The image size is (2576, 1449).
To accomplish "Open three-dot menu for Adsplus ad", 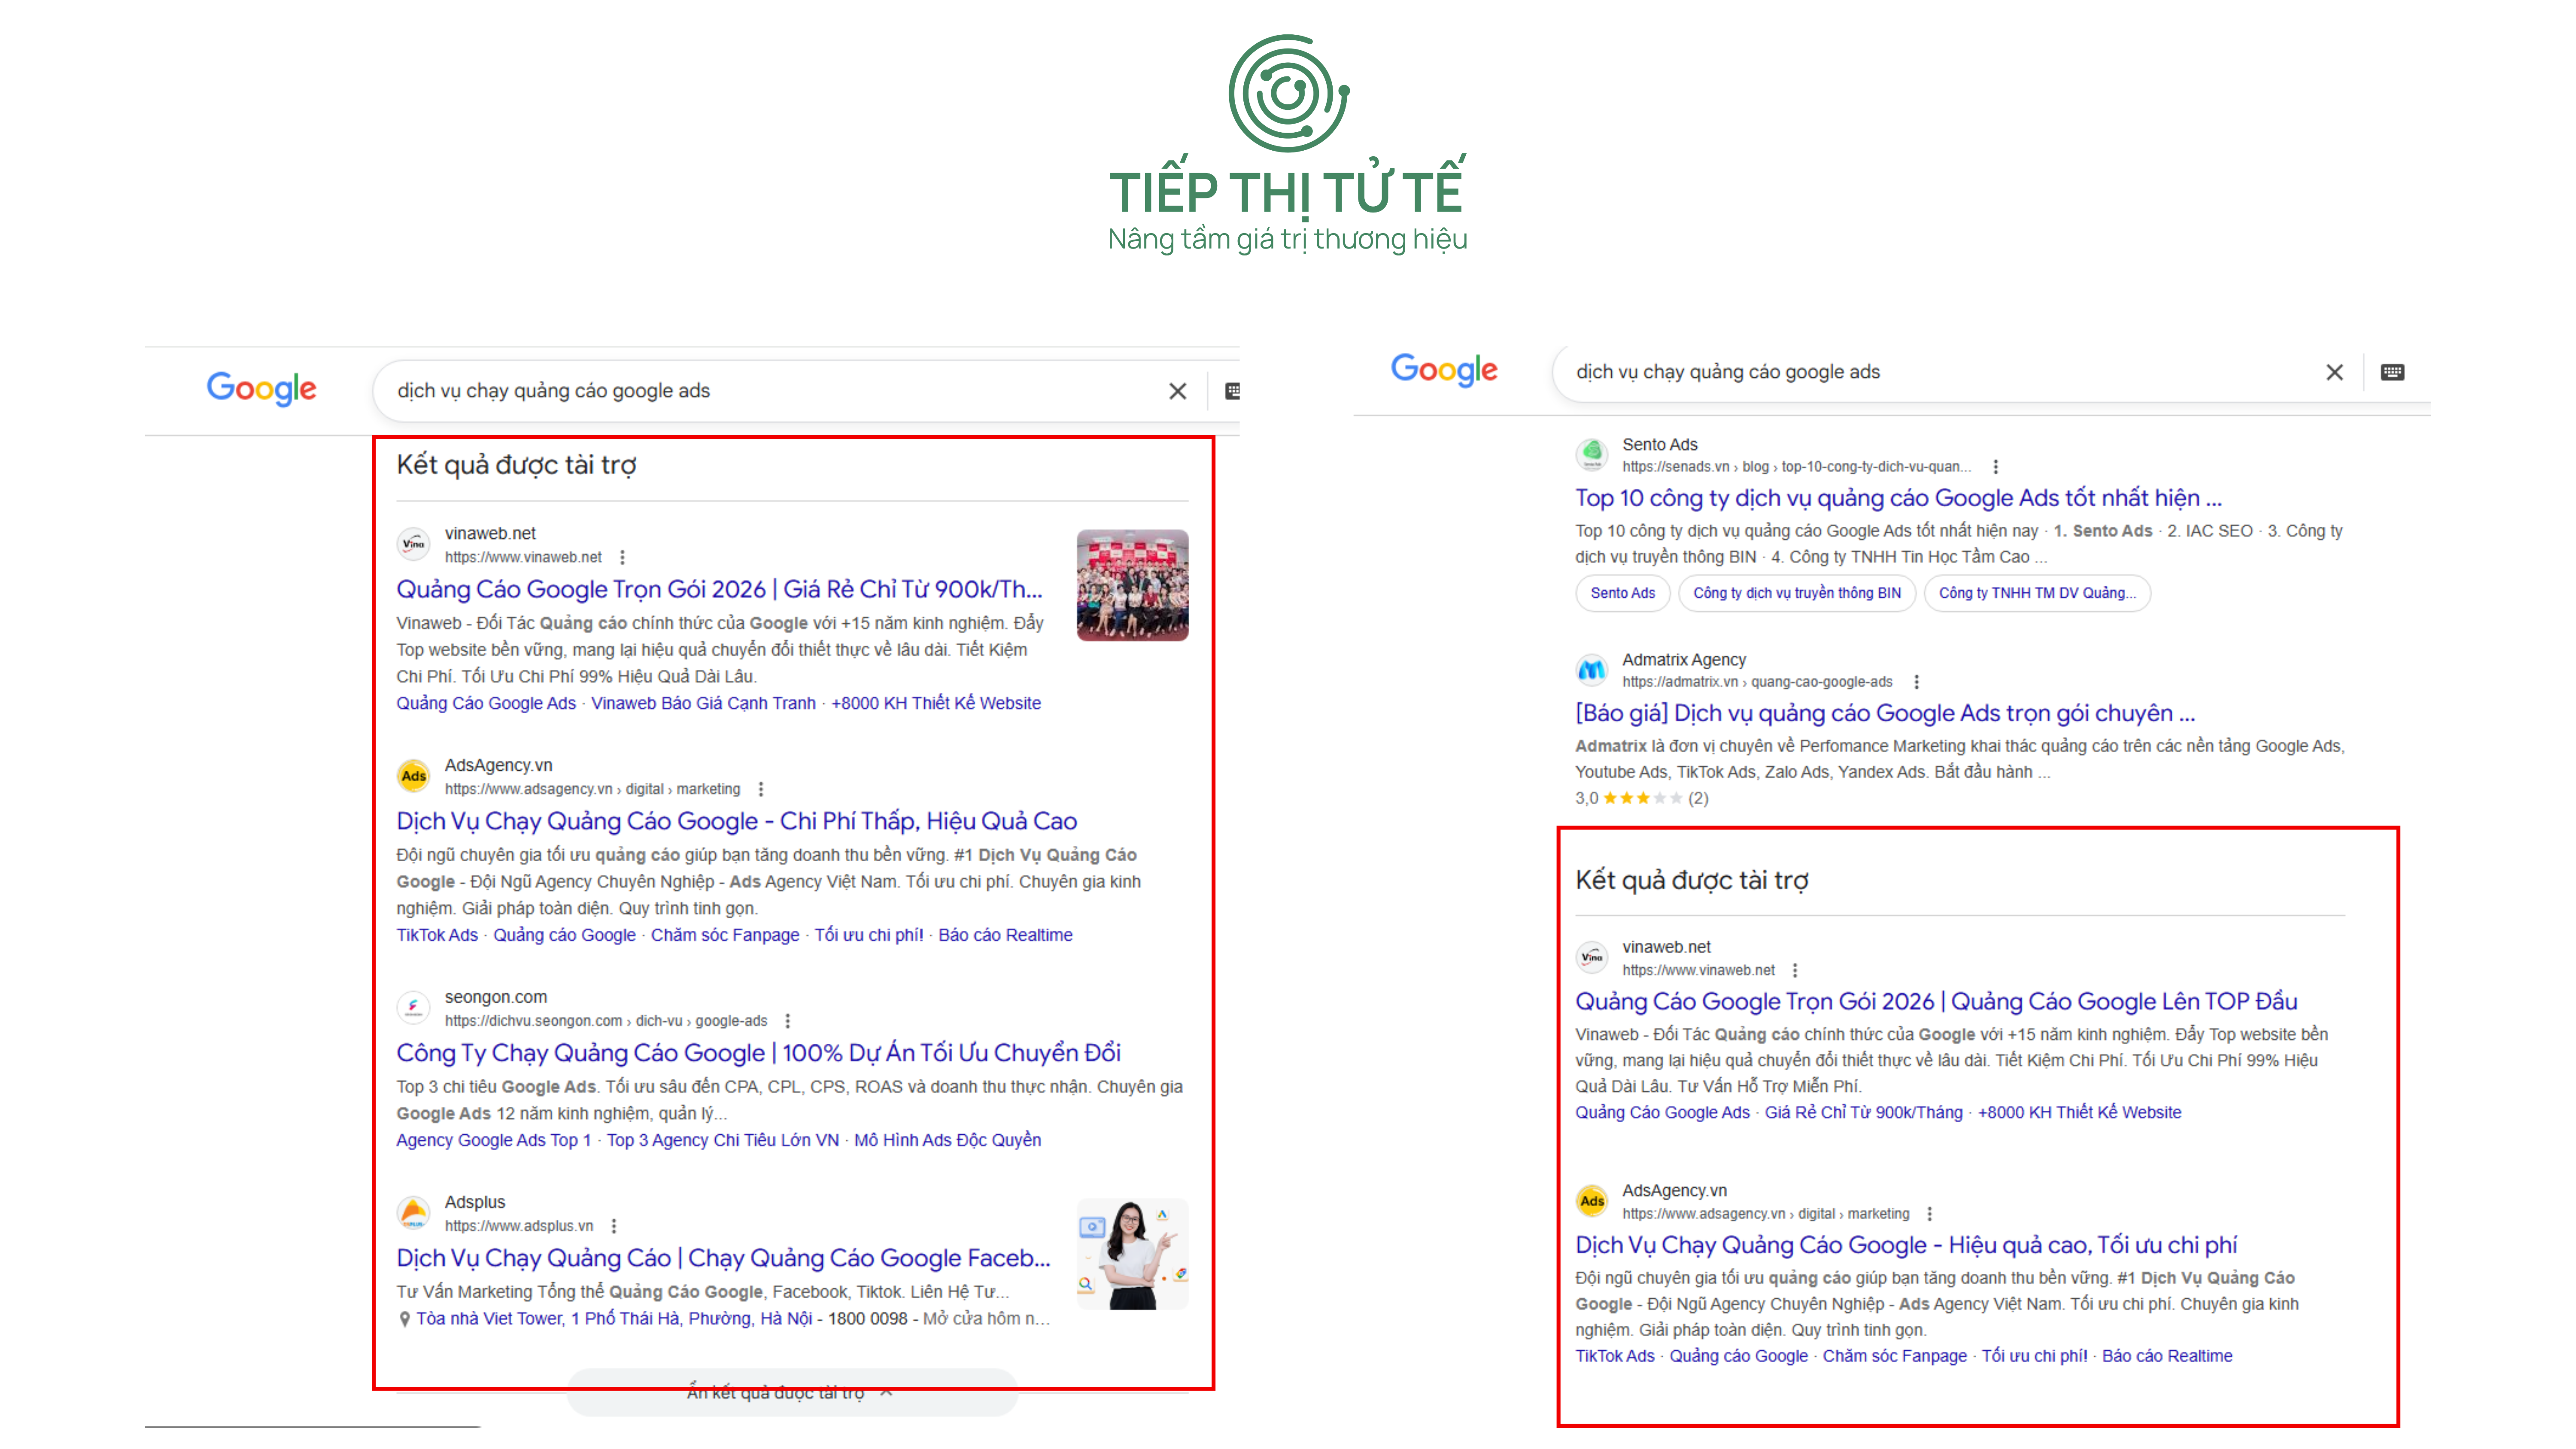I will click(x=614, y=1226).
